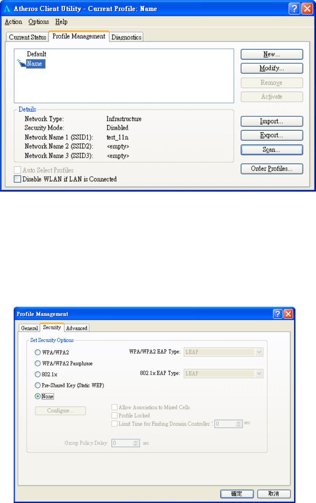This screenshot has height=503, width=316.
Task: Click the help question mark in Atheros window
Action: pyautogui.click(x=294, y=8)
